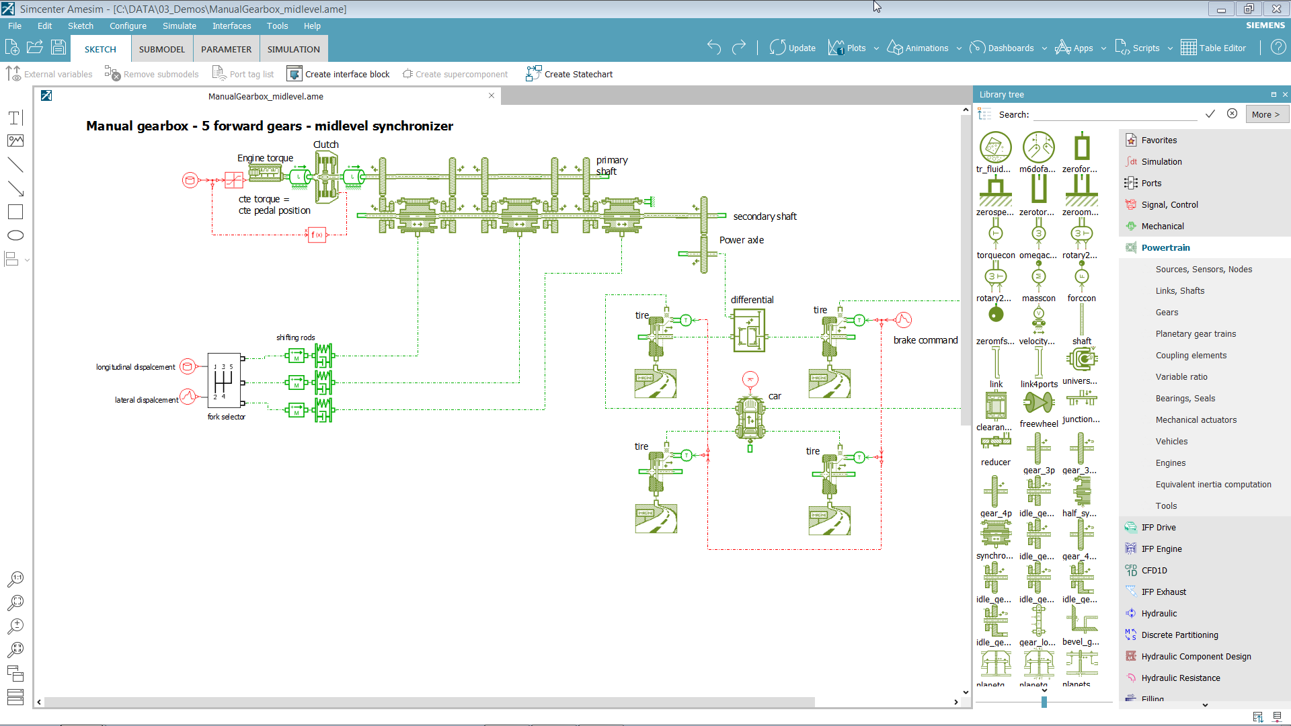Adjust the library icon size slider
This screenshot has height=726, width=1291.
[x=1044, y=702]
